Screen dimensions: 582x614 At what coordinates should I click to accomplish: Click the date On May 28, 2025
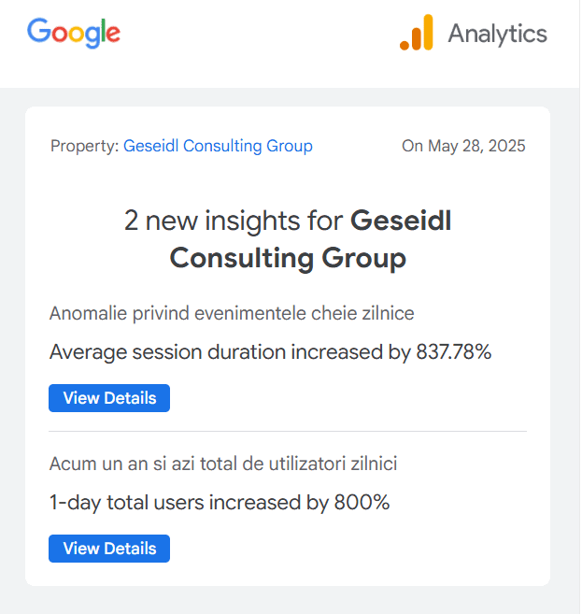click(x=463, y=146)
